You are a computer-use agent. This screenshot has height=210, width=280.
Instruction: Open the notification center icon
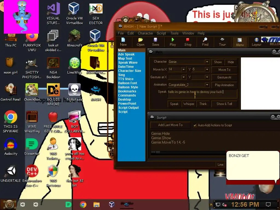click(268, 205)
